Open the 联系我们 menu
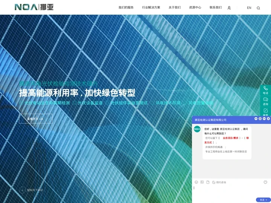 pos(216,8)
